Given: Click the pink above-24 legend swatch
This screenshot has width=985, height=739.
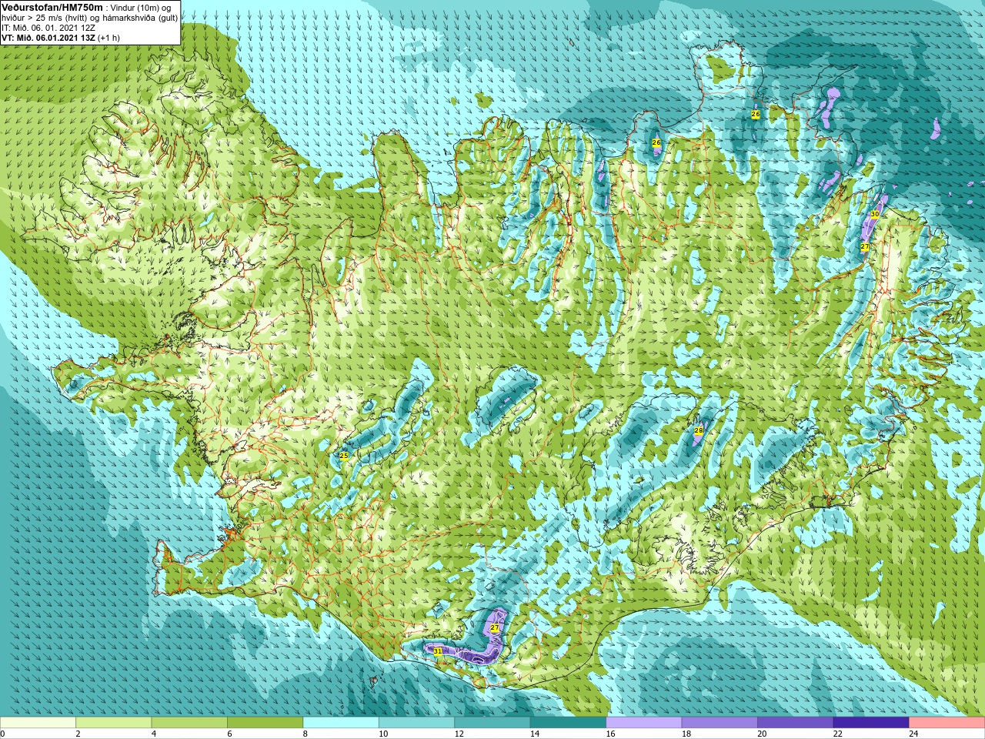Looking at the screenshot, I should [x=947, y=723].
